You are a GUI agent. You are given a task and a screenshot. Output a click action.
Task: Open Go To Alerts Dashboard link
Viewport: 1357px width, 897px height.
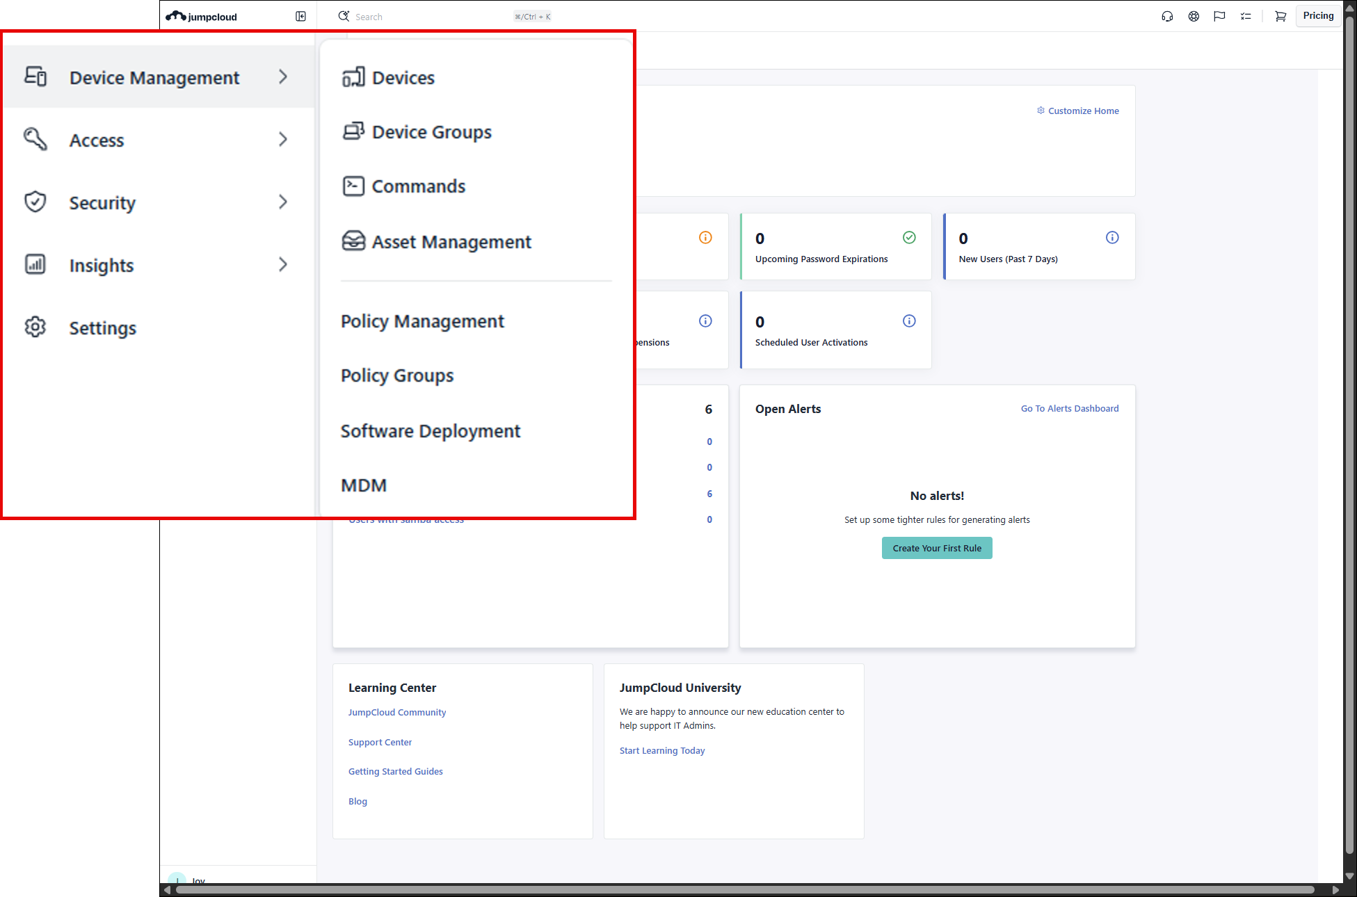click(x=1069, y=409)
